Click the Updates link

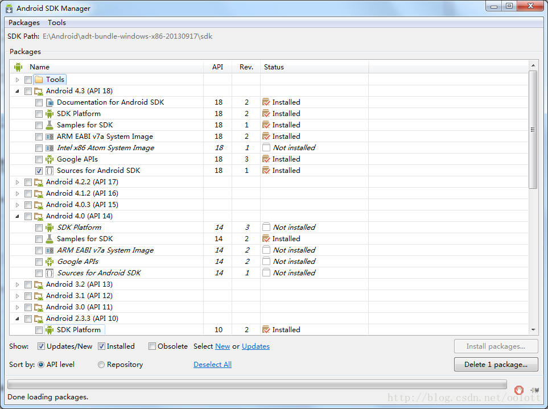pos(256,346)
